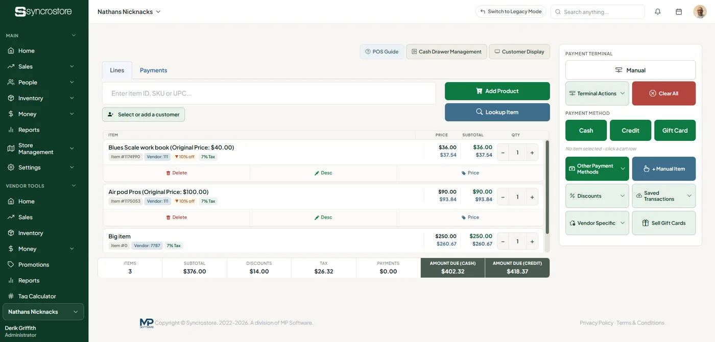This screenshot has height=342, width=715.
Task: Open the Terminal Actions dropdown
Action: point(597,93)
